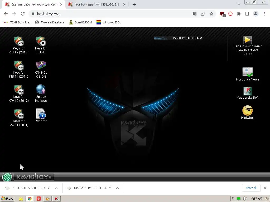This screenshot has width=270, height=202.
Task: Click Chrome in the Windows taskbar
Action: tap(30, 199)
